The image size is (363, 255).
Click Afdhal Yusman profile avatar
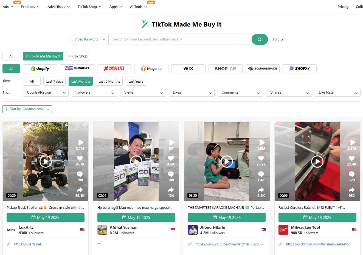tap(102, 230)
